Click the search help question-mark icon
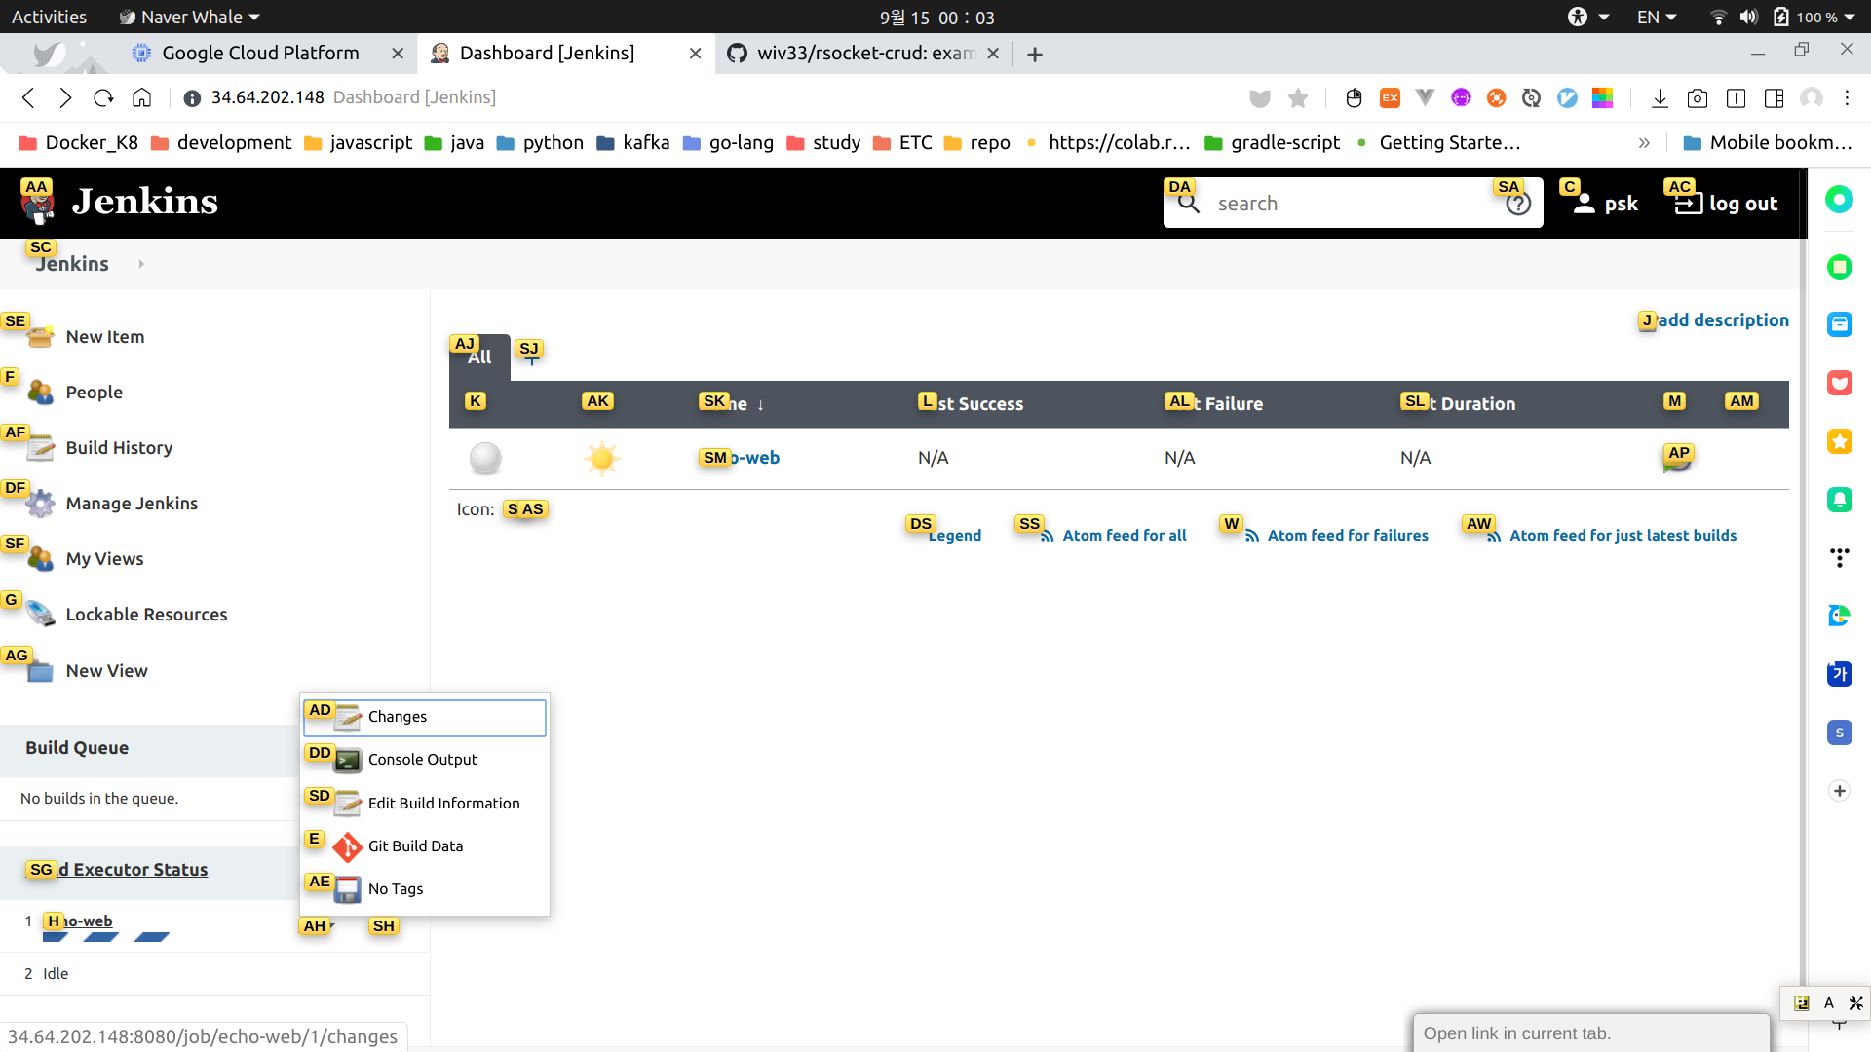Image resolution: width=1871 pixels, height=1052 pixels. tap(1518, 204)
